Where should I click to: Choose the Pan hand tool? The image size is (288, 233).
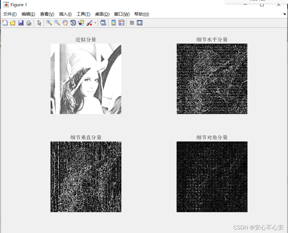tap(65, 23)
